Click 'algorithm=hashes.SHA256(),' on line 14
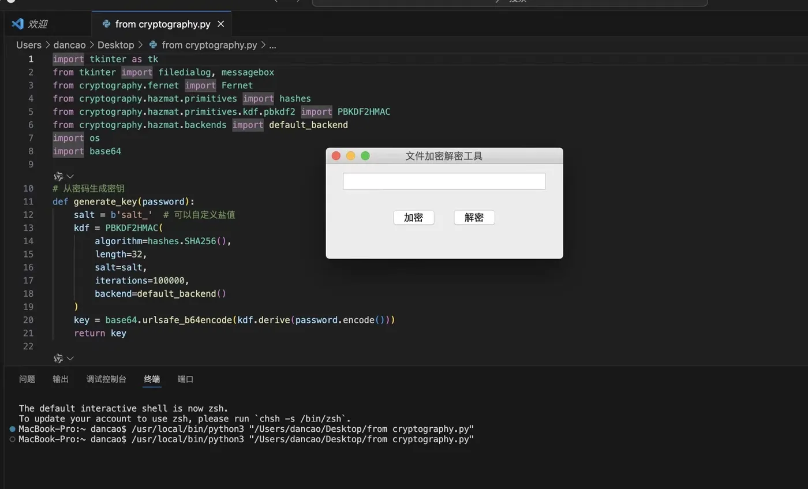Image resolution: width=808 pixels, height=489 pixels. [x=163, y=241]
